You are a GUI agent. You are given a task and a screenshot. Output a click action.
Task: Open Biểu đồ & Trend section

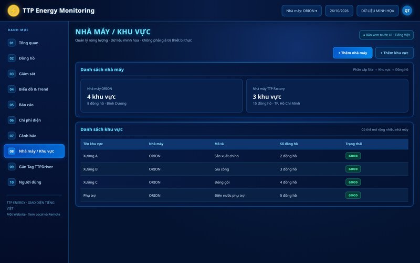click(34, 89)
